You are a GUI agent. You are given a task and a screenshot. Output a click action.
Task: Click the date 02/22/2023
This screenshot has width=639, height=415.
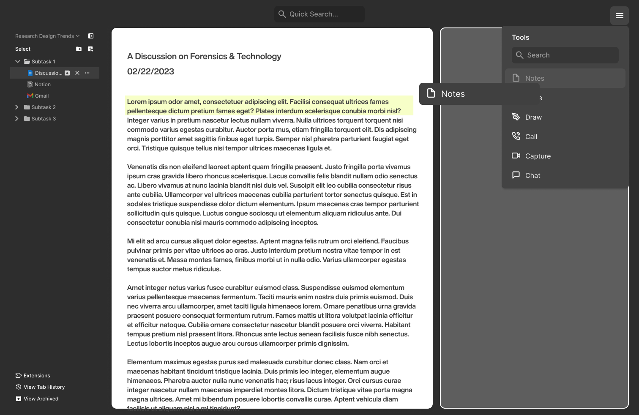click(150, 71)
